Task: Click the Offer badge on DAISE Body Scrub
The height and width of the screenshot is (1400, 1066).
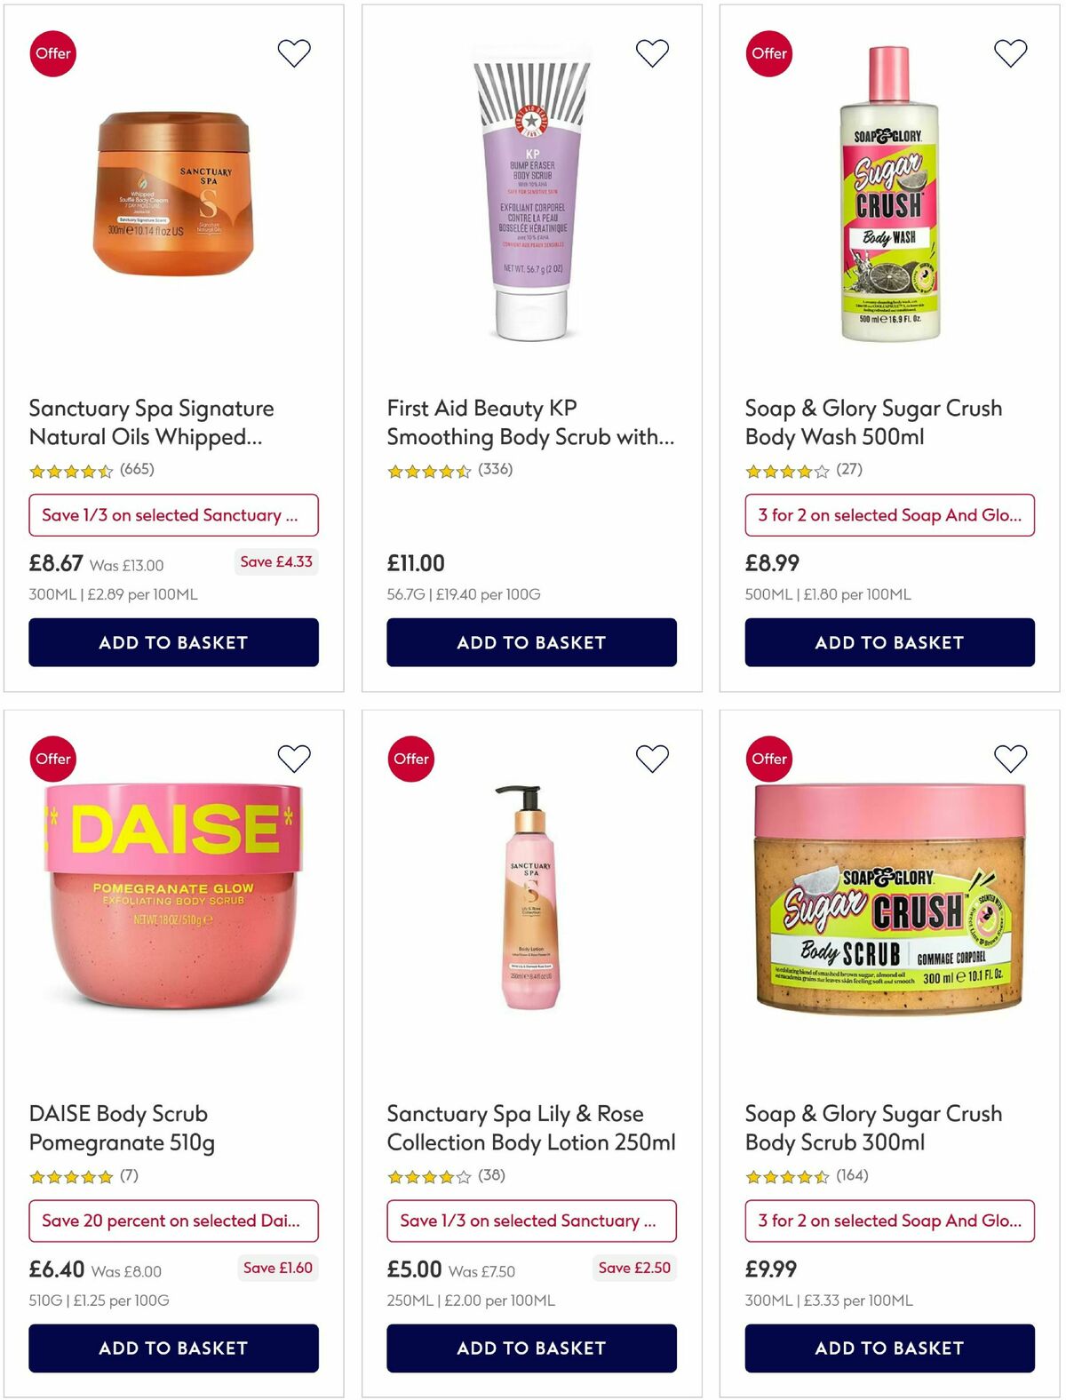Action: 52,759
